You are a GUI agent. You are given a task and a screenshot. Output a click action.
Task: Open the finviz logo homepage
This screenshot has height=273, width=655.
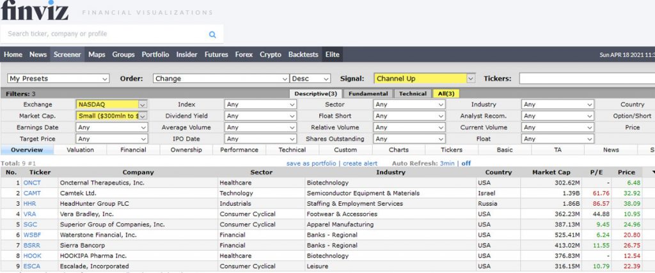click(x=35, y=10)
